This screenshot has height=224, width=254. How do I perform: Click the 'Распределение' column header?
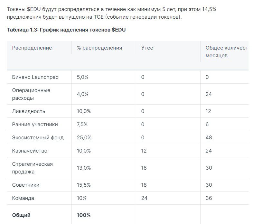32,48
